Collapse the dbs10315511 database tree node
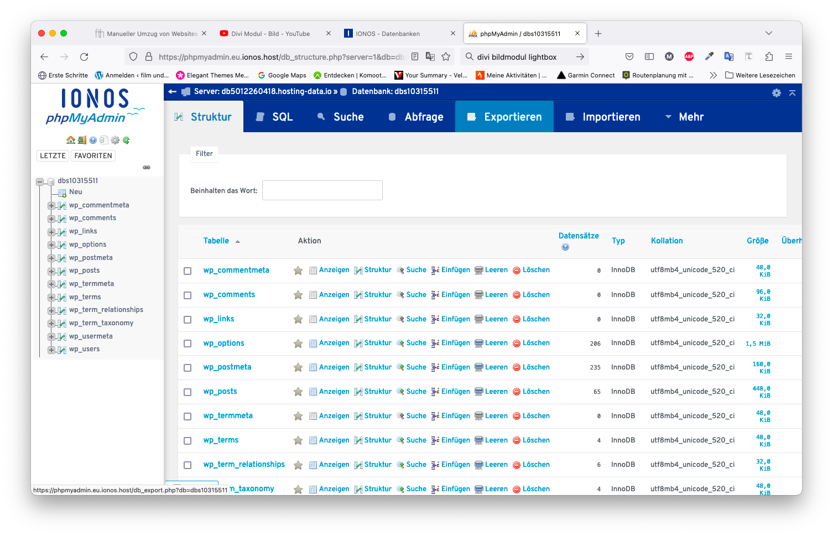 40,181
